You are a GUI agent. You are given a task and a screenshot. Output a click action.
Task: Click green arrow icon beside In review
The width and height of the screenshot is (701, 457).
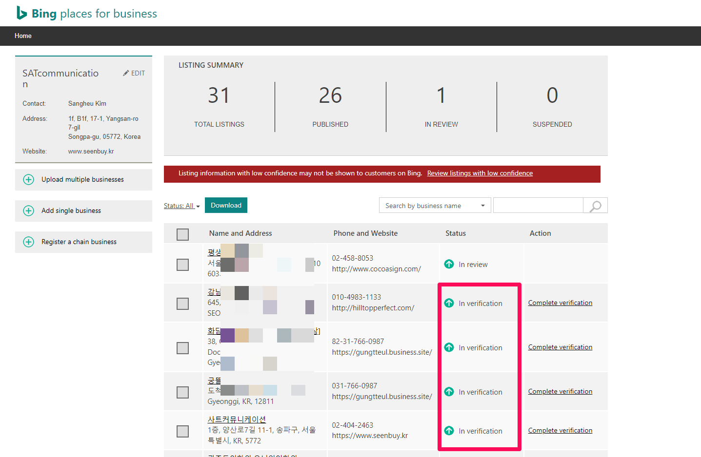tap(449, 264)
